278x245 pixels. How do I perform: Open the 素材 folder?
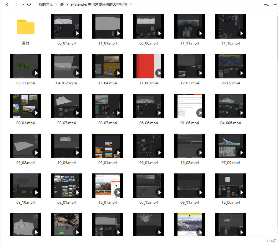tap(26, 27)
